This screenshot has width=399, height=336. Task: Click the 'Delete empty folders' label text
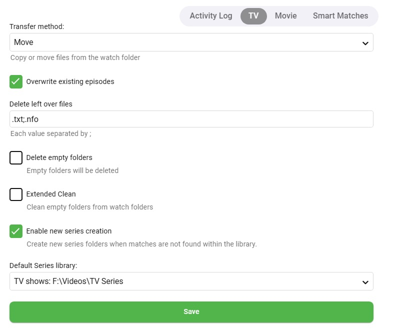pos(59,157)
